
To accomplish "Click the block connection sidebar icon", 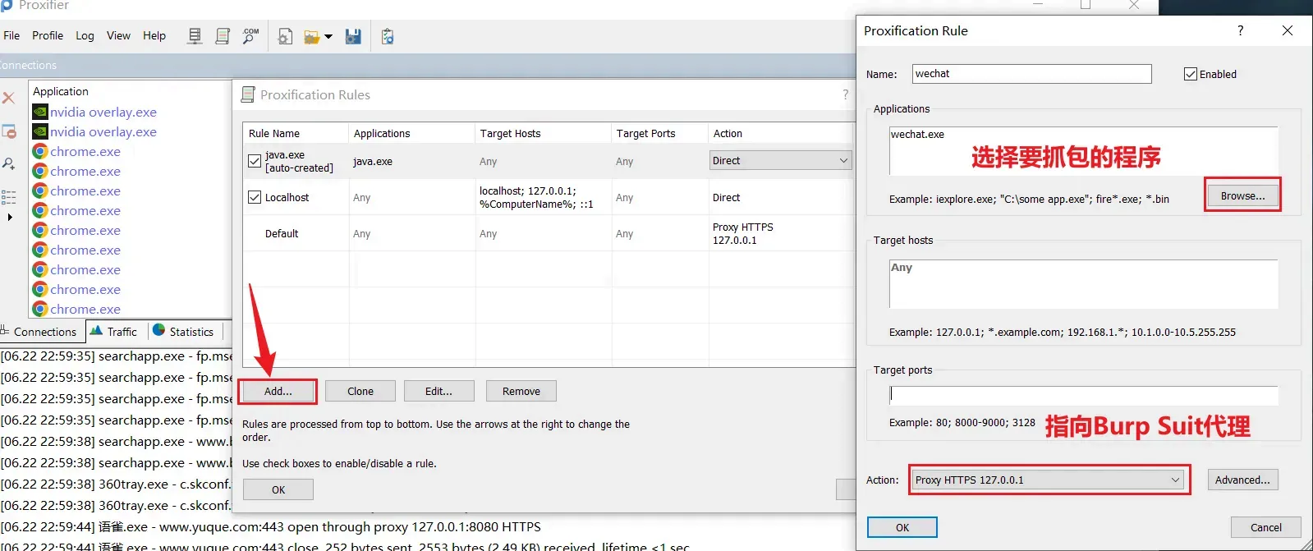I will pyautogui.click(x=8, y=131).
